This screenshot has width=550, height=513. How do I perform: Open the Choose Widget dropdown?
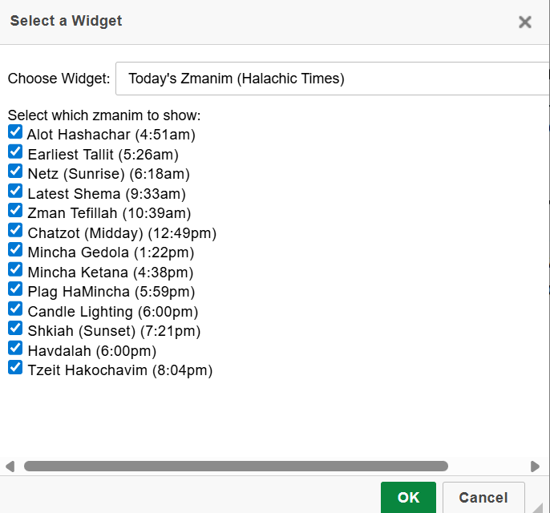tap(333, 79)
